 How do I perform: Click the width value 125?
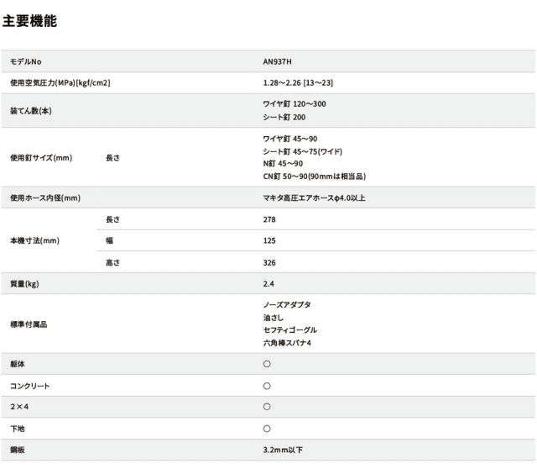(269, 241)
